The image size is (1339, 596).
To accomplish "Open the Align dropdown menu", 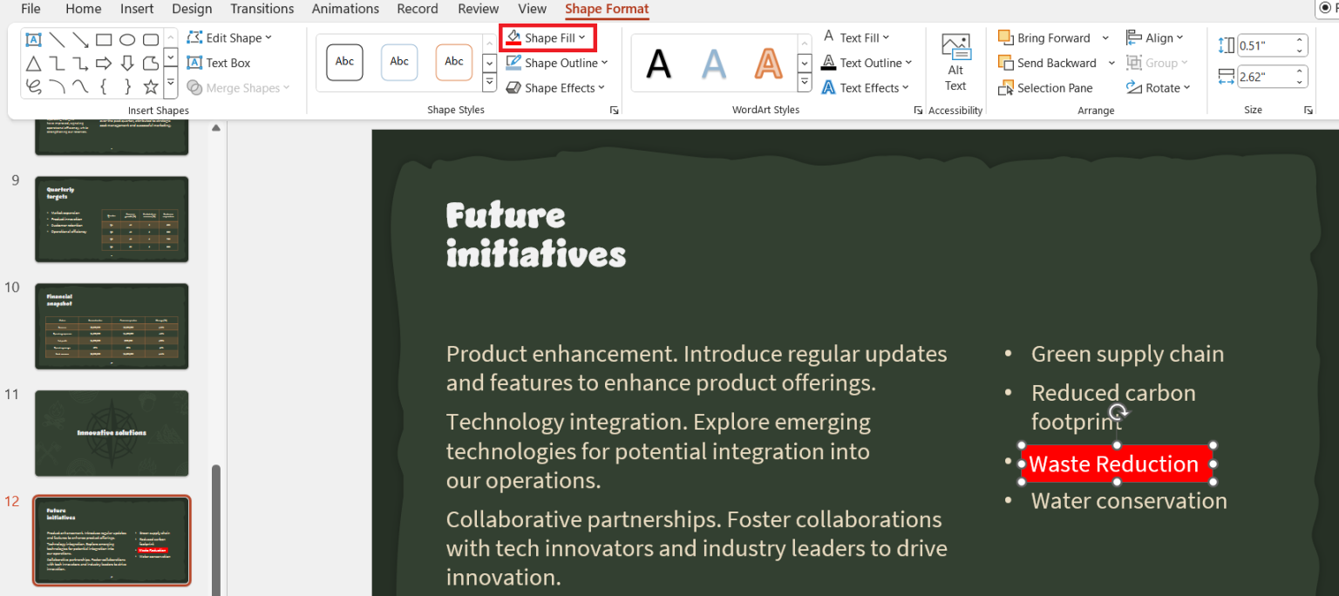I will click(x=1163, y=37).
